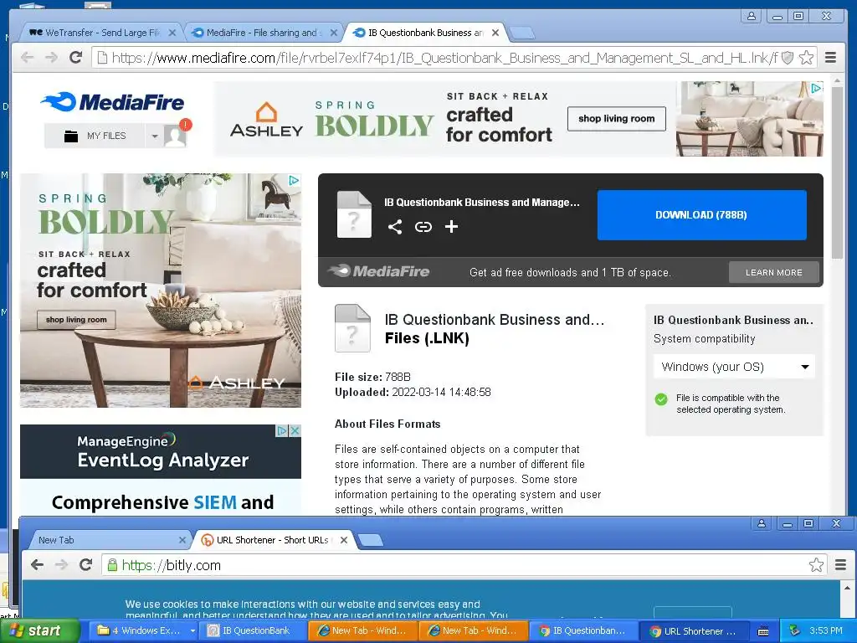Click the keyboard icon in the taskbar tray
The height and width of the screenshot is (643, 857).
(x=763, y=631)
